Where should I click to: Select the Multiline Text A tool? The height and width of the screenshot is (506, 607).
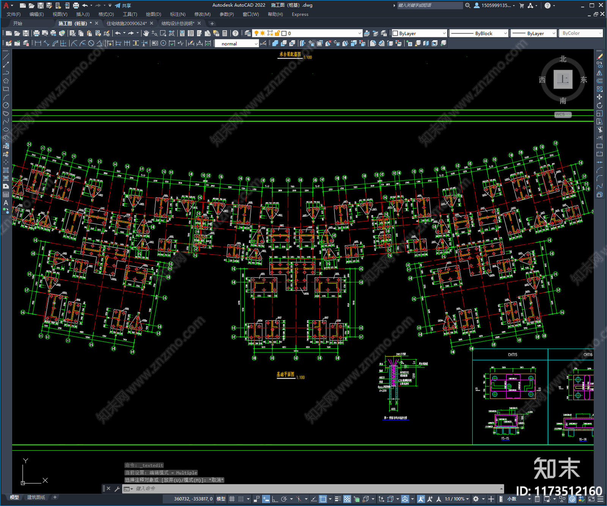6,203
